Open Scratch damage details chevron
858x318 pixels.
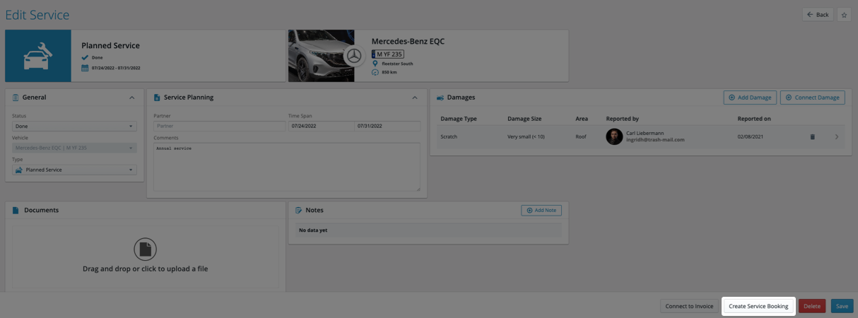point(837,136)
